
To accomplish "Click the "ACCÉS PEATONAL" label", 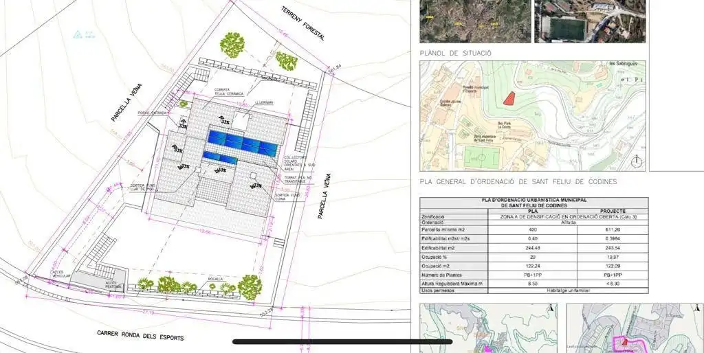I will pyautogui.click(x=114, y=284).
